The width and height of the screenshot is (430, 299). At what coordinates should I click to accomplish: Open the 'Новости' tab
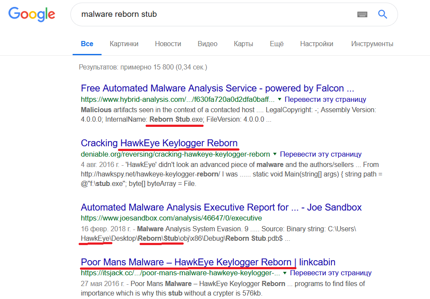pos(168,44)
